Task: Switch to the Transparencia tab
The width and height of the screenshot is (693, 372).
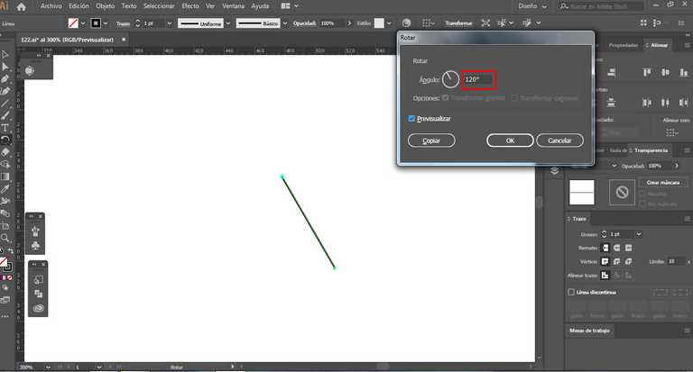Action: coord(651,150)
